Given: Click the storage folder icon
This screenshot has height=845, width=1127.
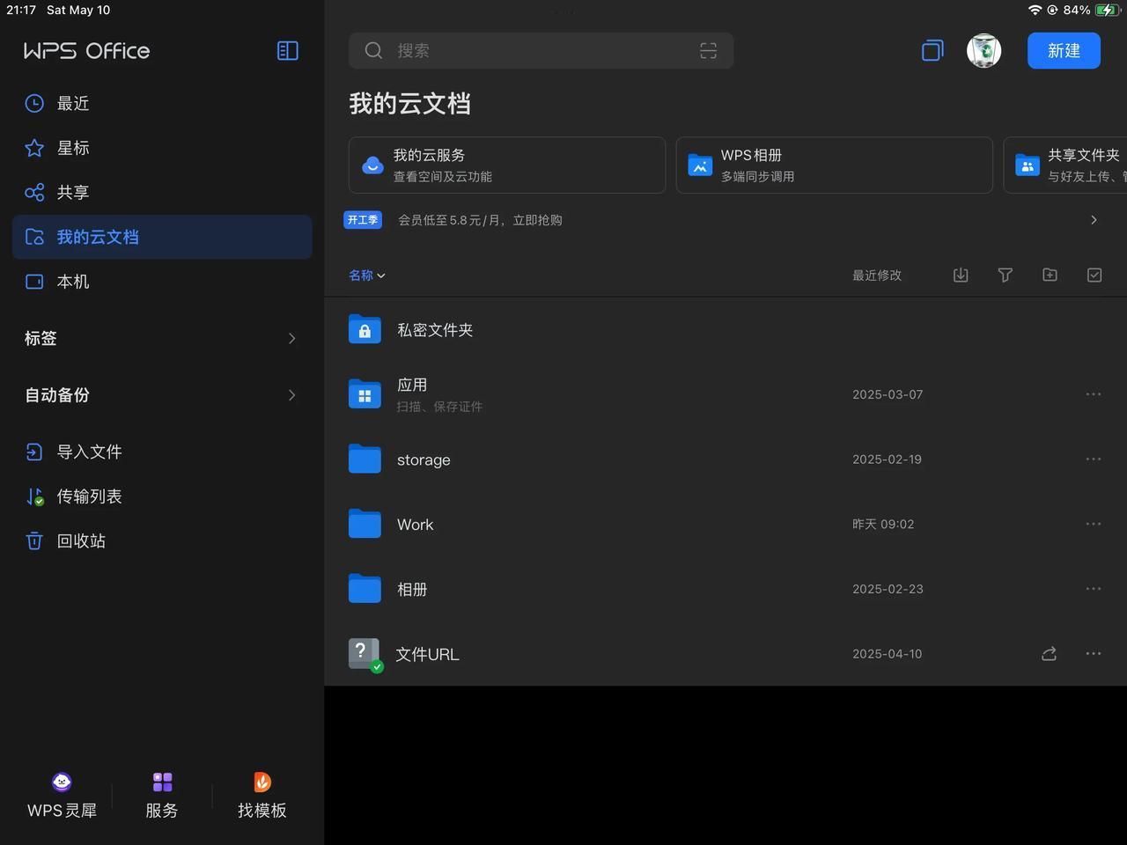Looking at the screenshot, I should click(x=365, y=459).
